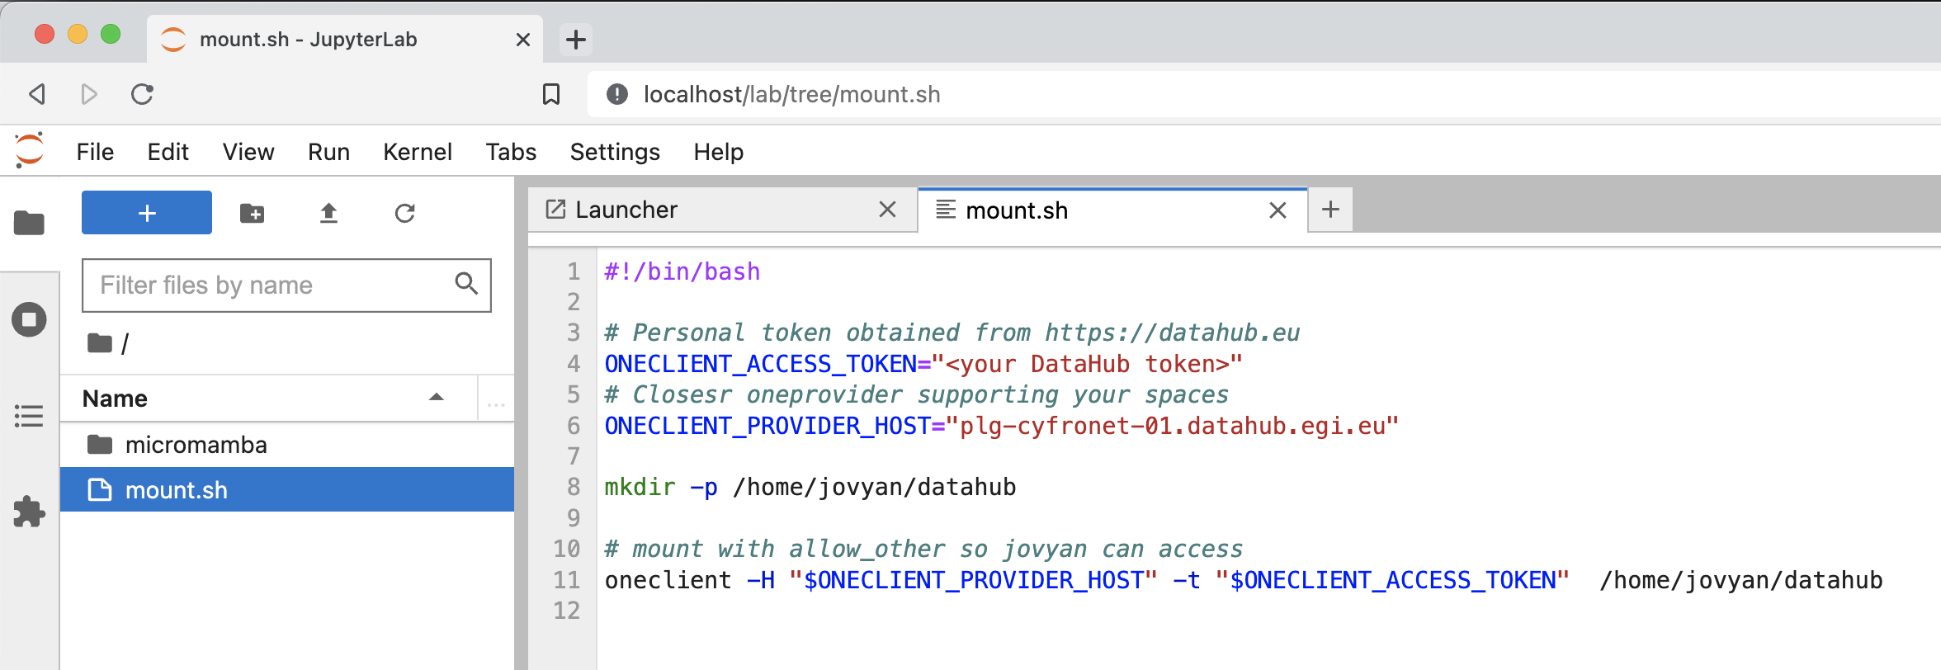Show running terminals and kernels panel

coord(29,319)
